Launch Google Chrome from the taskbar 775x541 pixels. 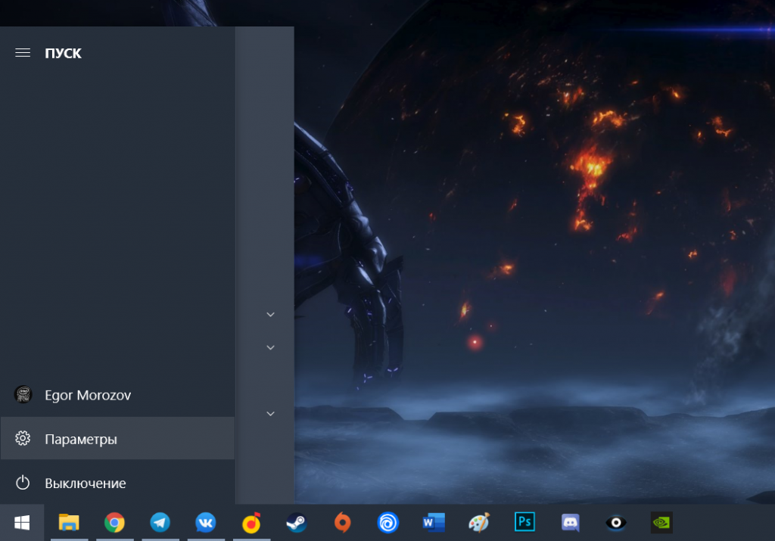pyautogui.click(x=114, y=522)
